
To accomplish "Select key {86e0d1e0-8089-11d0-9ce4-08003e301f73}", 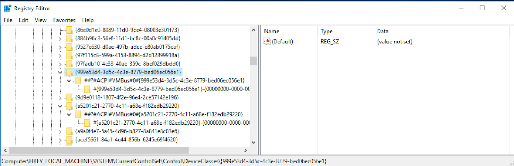I will click(127, 30).
